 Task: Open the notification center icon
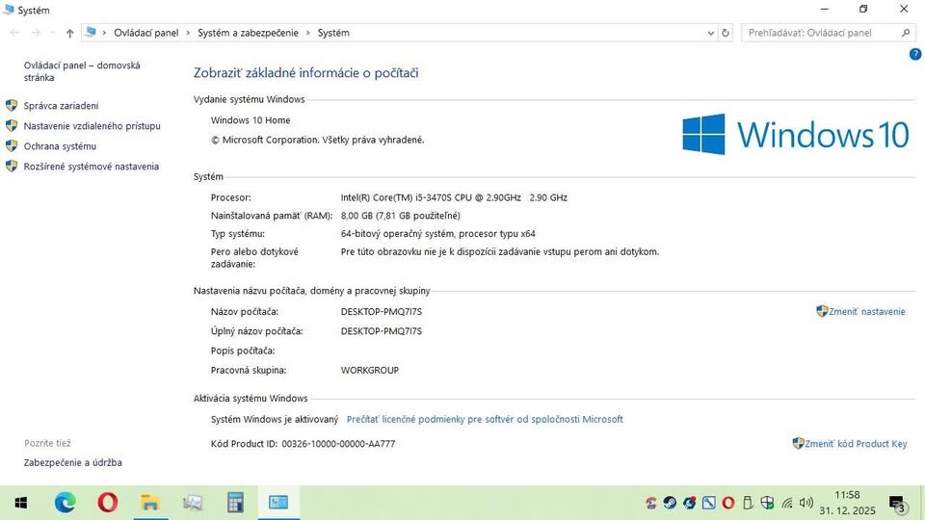[x=897, y=504]
